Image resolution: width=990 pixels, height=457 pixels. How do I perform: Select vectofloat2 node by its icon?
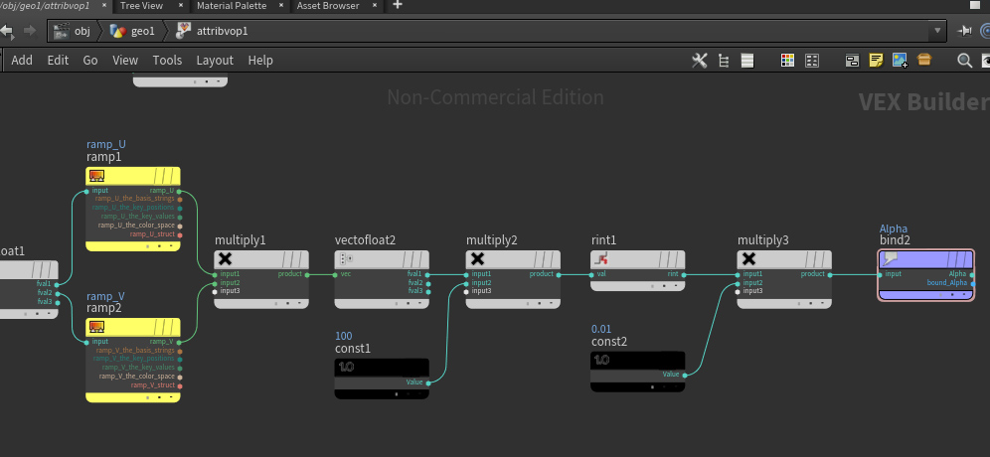(x=346, y=258)
